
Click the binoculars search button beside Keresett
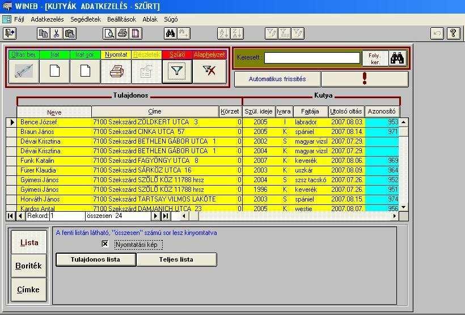398,58
